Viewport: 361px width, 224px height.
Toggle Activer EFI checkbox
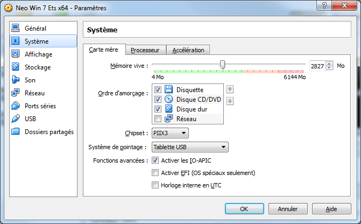[x=155, y=173]
